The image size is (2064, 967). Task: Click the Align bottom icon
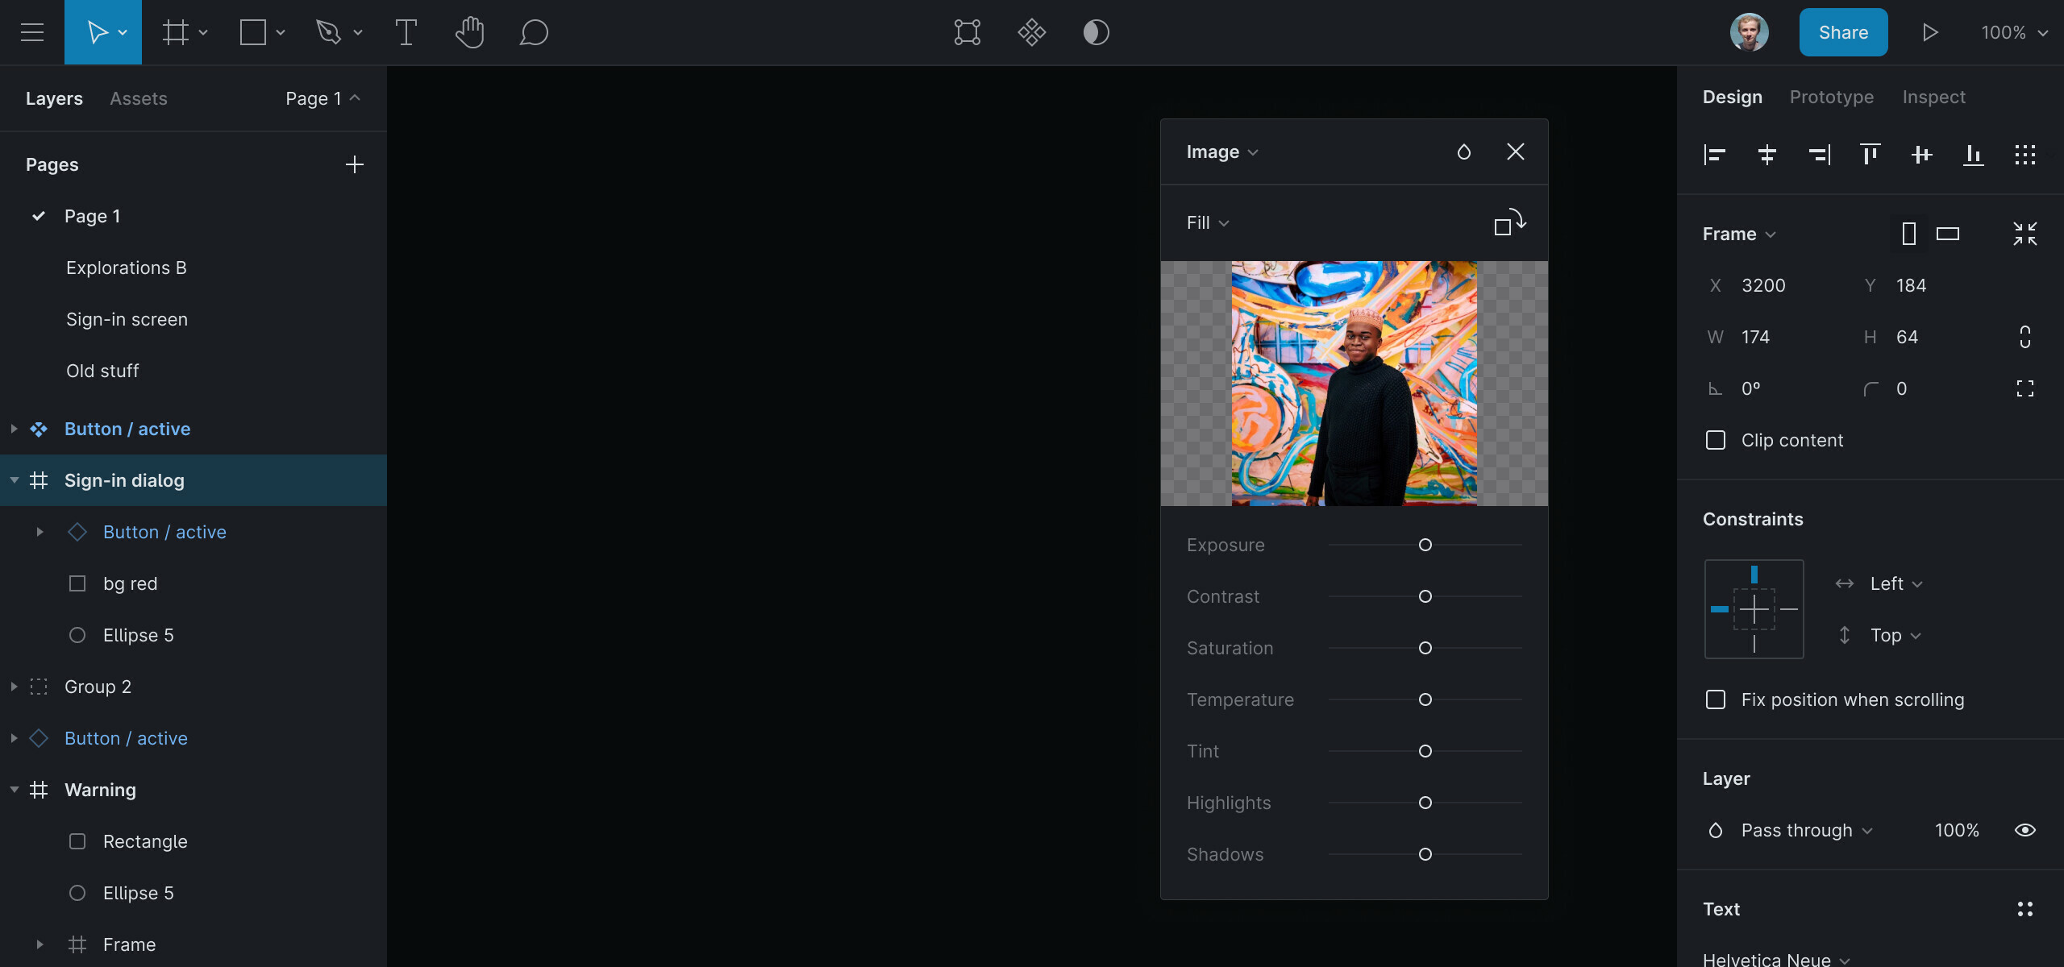pos(1973,155)
